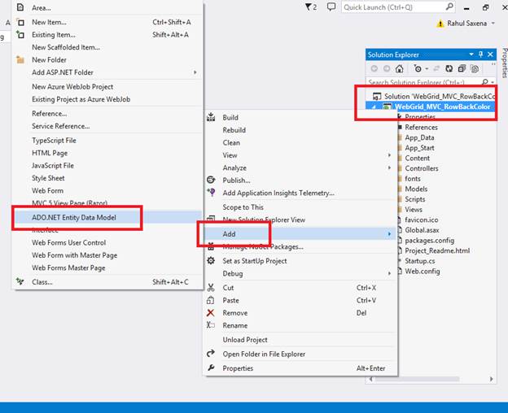Click the Search Solution Explorer field

point(424,82)
